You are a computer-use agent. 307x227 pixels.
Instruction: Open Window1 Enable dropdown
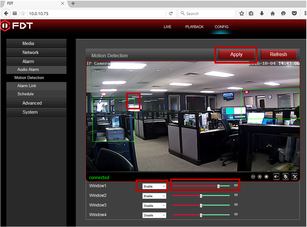(154, 186)
